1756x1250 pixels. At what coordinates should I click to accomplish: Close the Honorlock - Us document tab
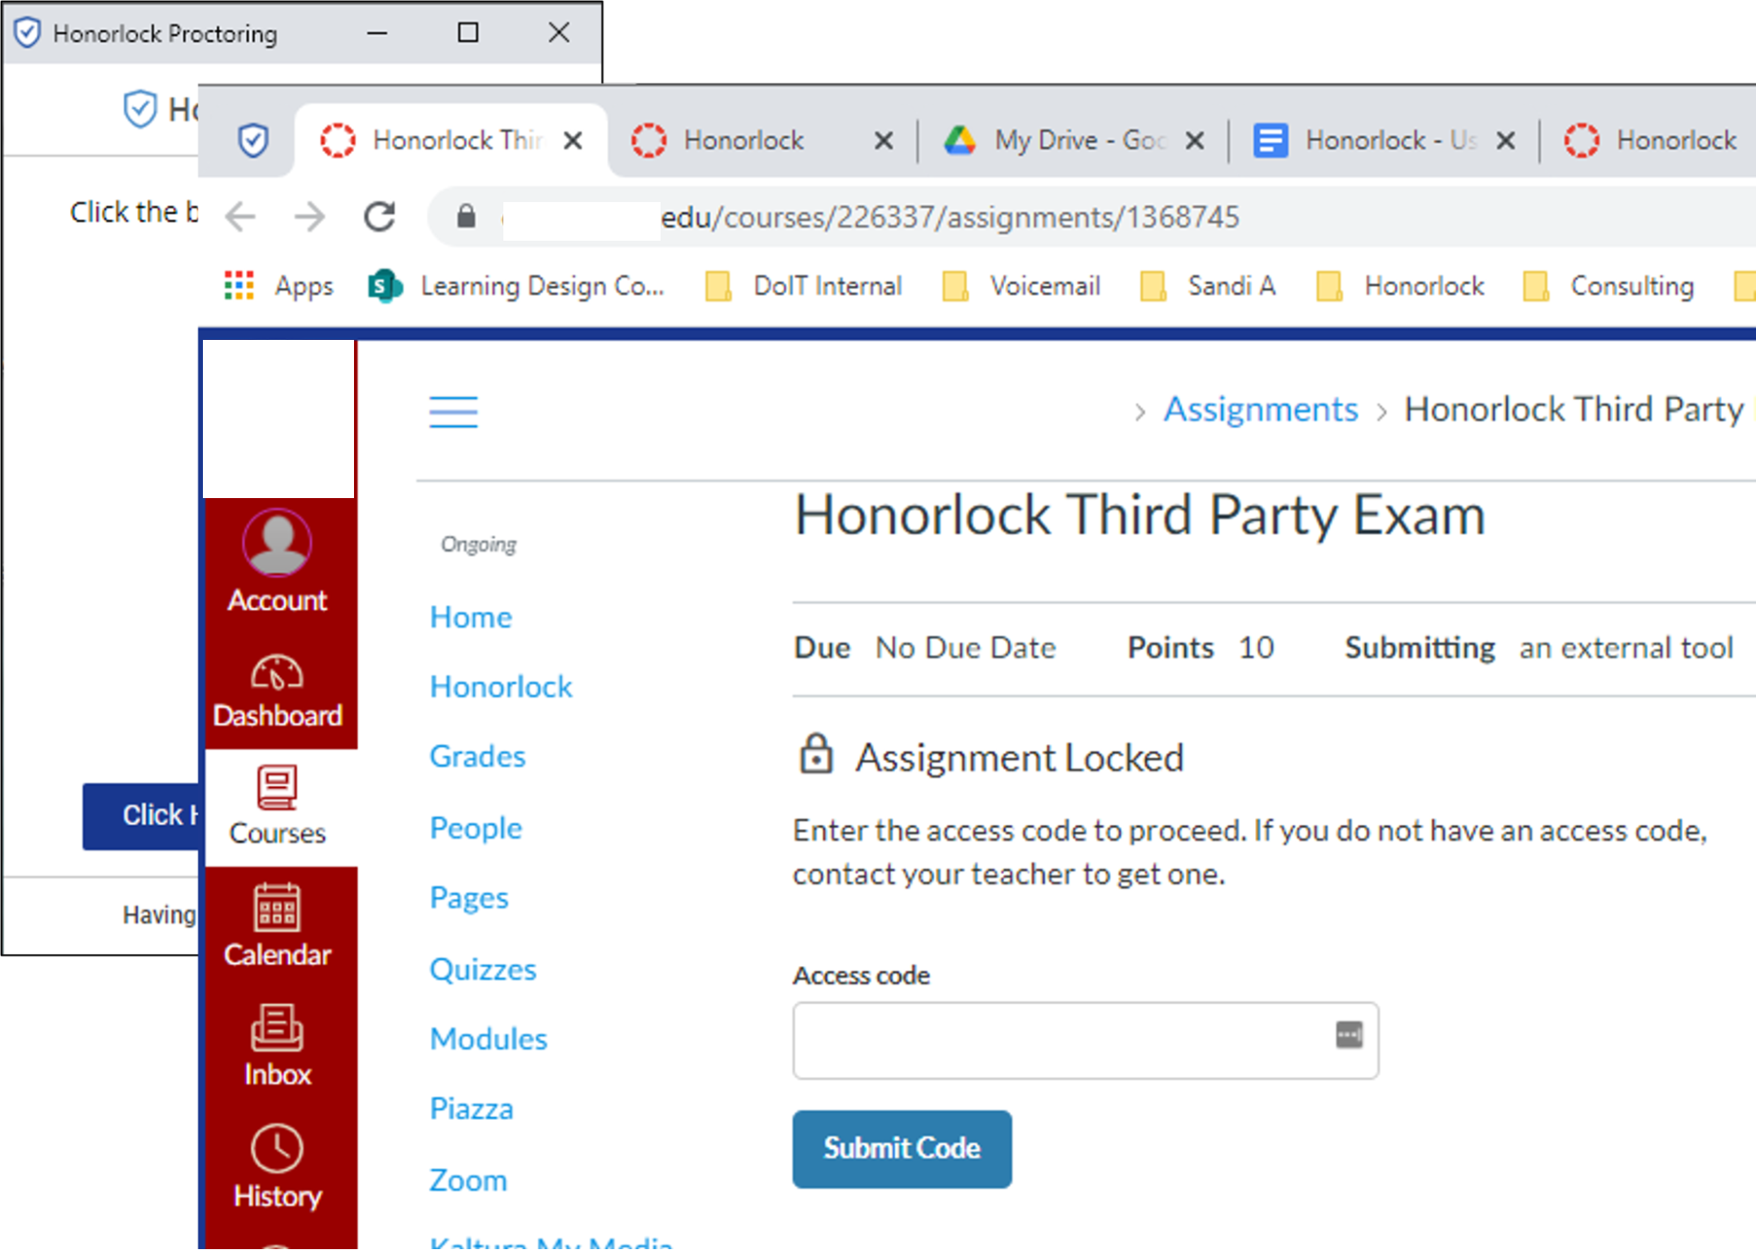1506,141
